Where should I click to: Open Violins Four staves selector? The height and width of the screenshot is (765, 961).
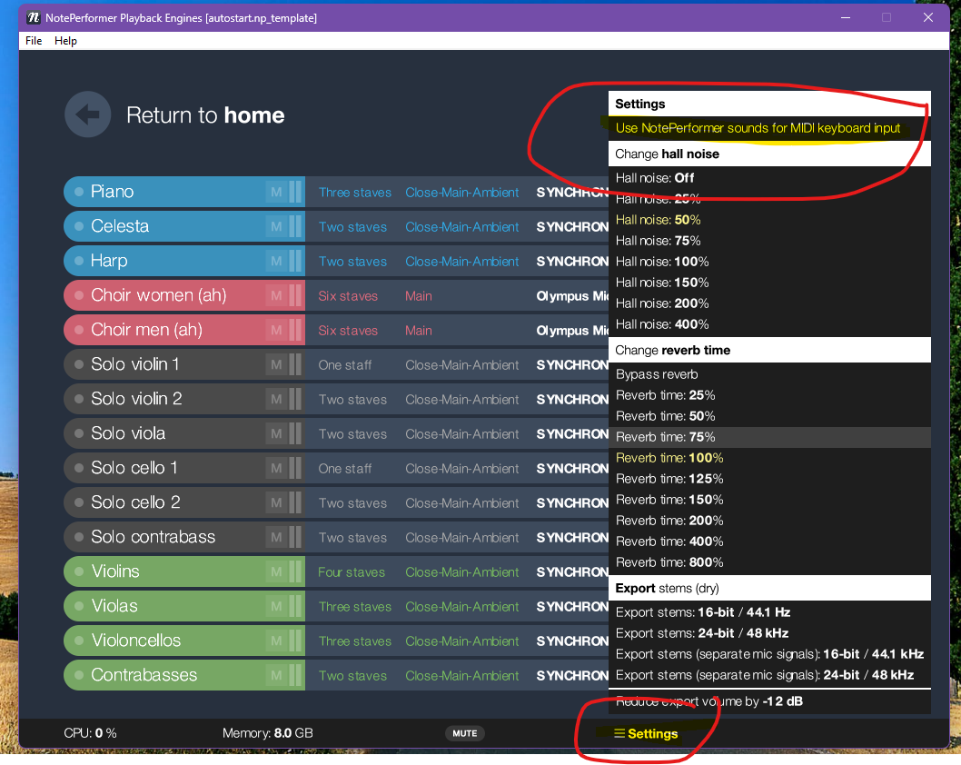tap(352, 572)
